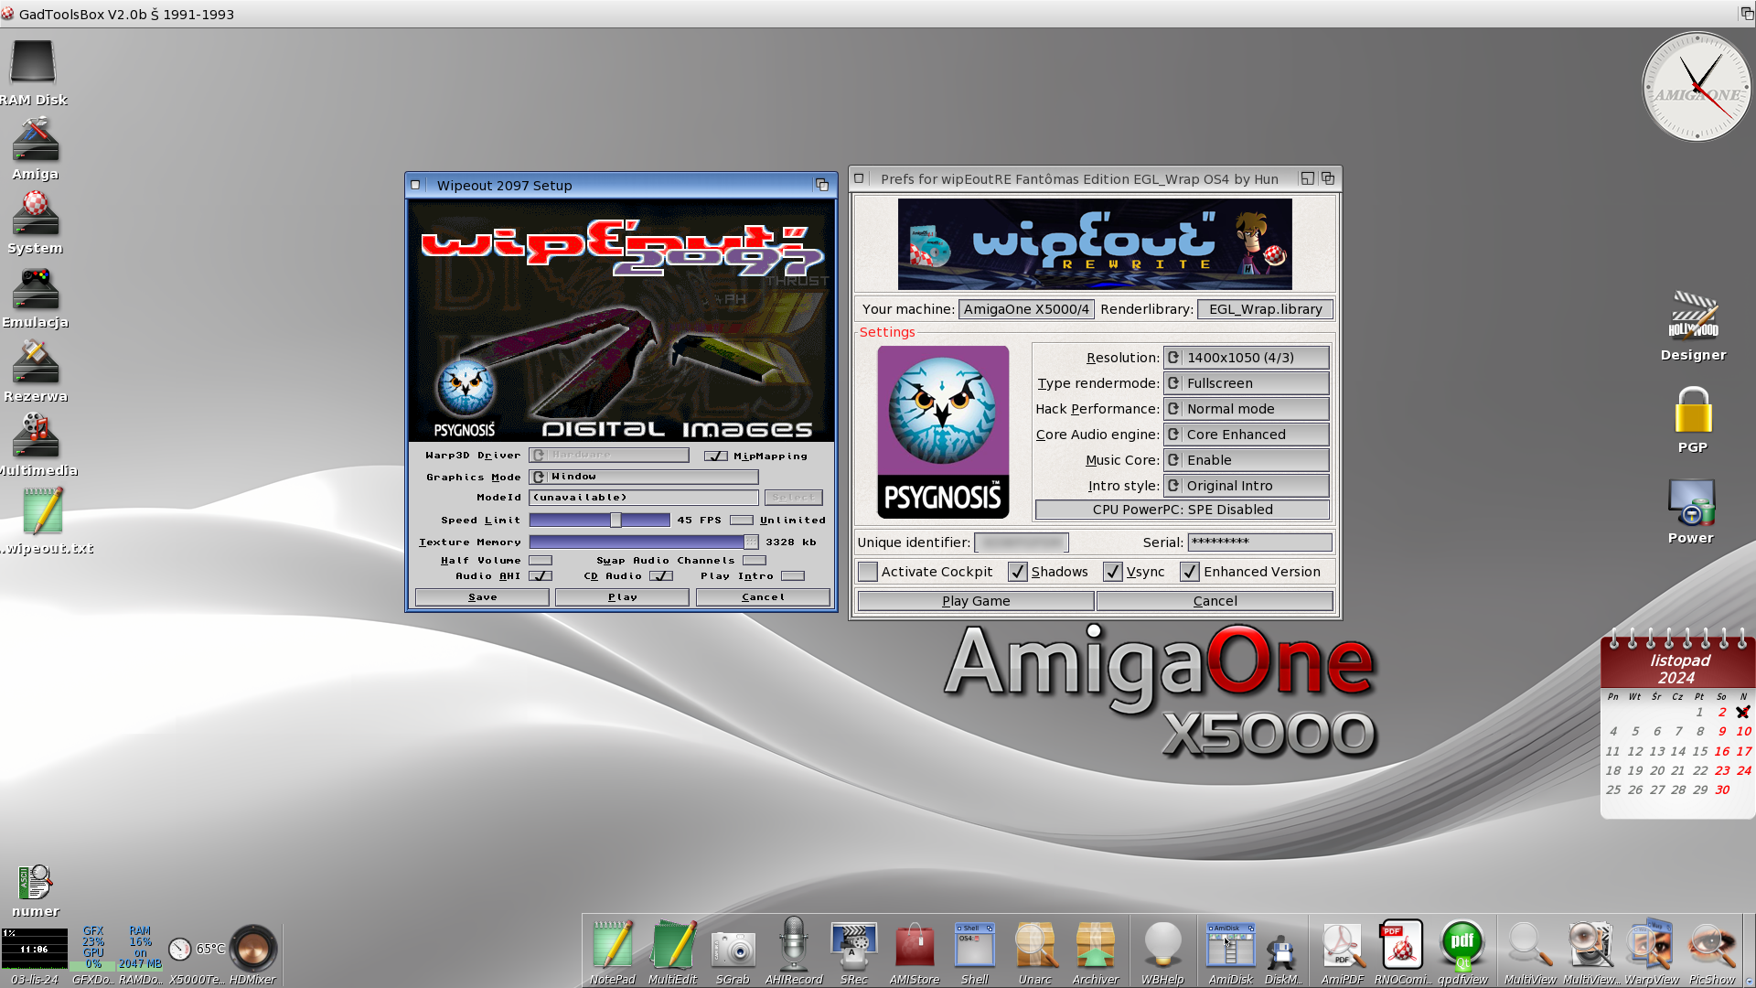Screen dimensions: 1756x988
Task: Cycle the Resolution 1400x1050 chooser
Action: pos(1247,358)
